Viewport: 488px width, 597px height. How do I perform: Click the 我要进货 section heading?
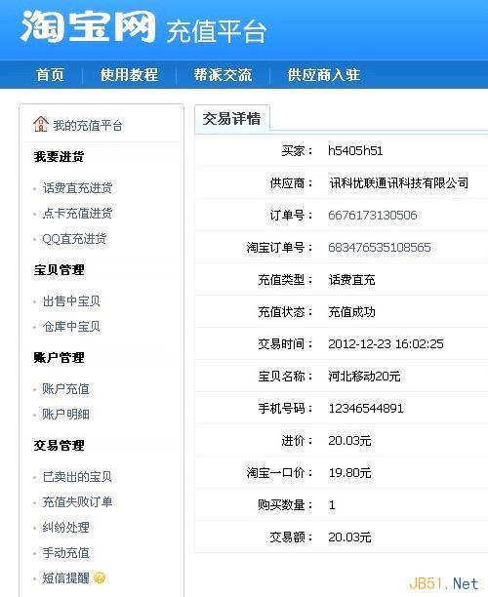[x=59, y=156]
